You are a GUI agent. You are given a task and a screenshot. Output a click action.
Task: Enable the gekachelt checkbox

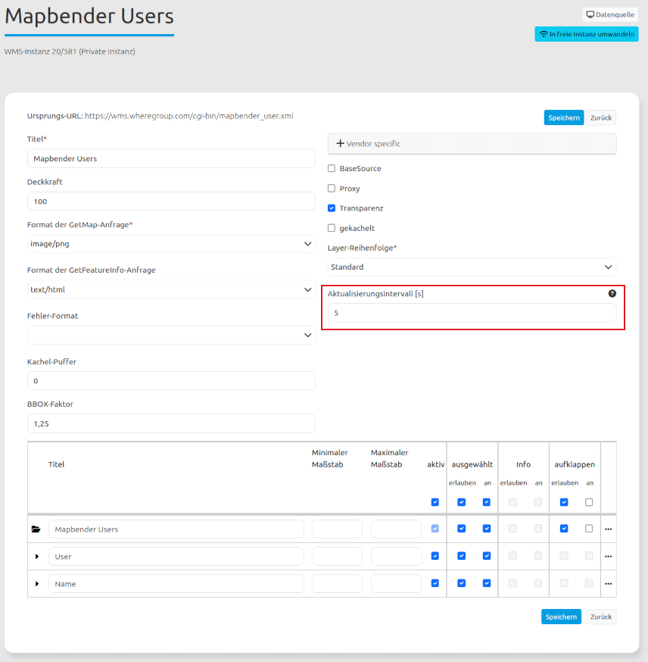point(332,228)
